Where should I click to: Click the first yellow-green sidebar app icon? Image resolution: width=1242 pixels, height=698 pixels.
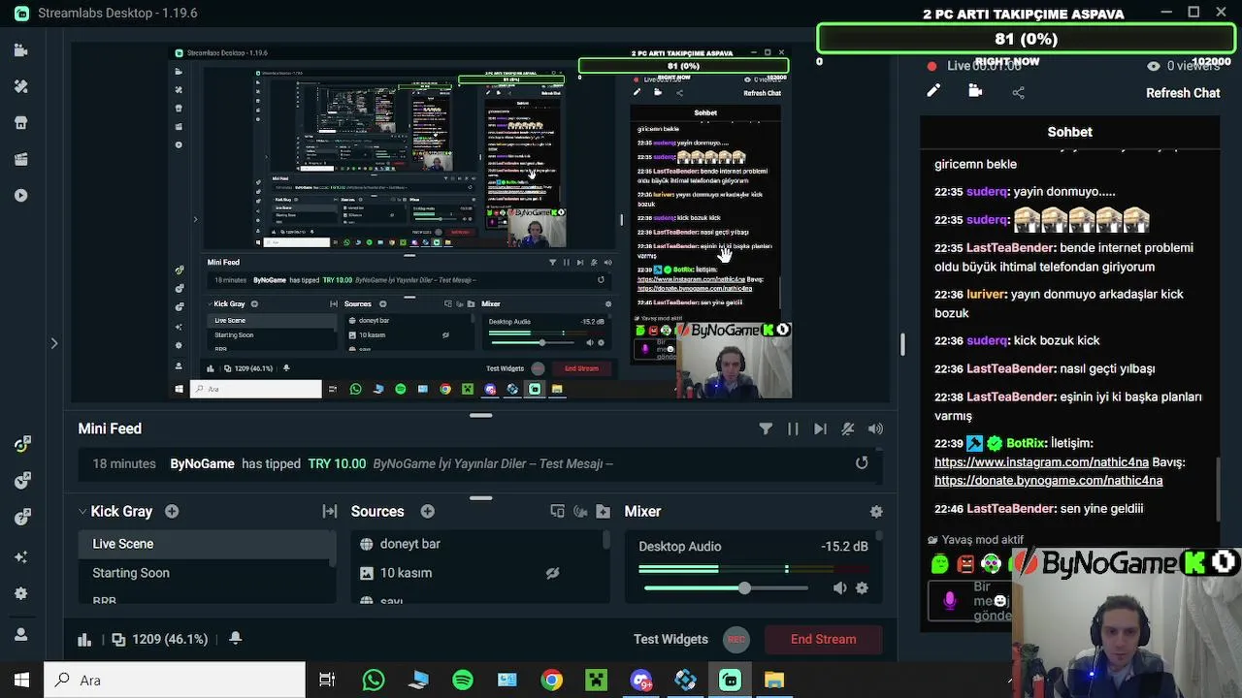[x=21, y=444]
